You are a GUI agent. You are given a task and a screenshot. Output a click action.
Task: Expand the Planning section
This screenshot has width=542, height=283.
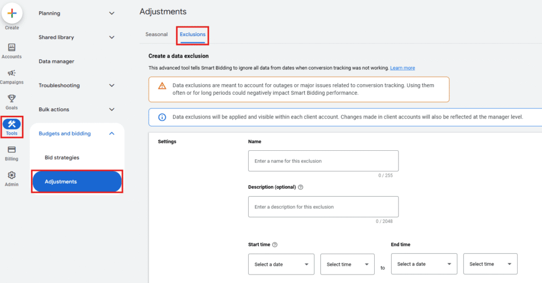[x=111, y=13]
